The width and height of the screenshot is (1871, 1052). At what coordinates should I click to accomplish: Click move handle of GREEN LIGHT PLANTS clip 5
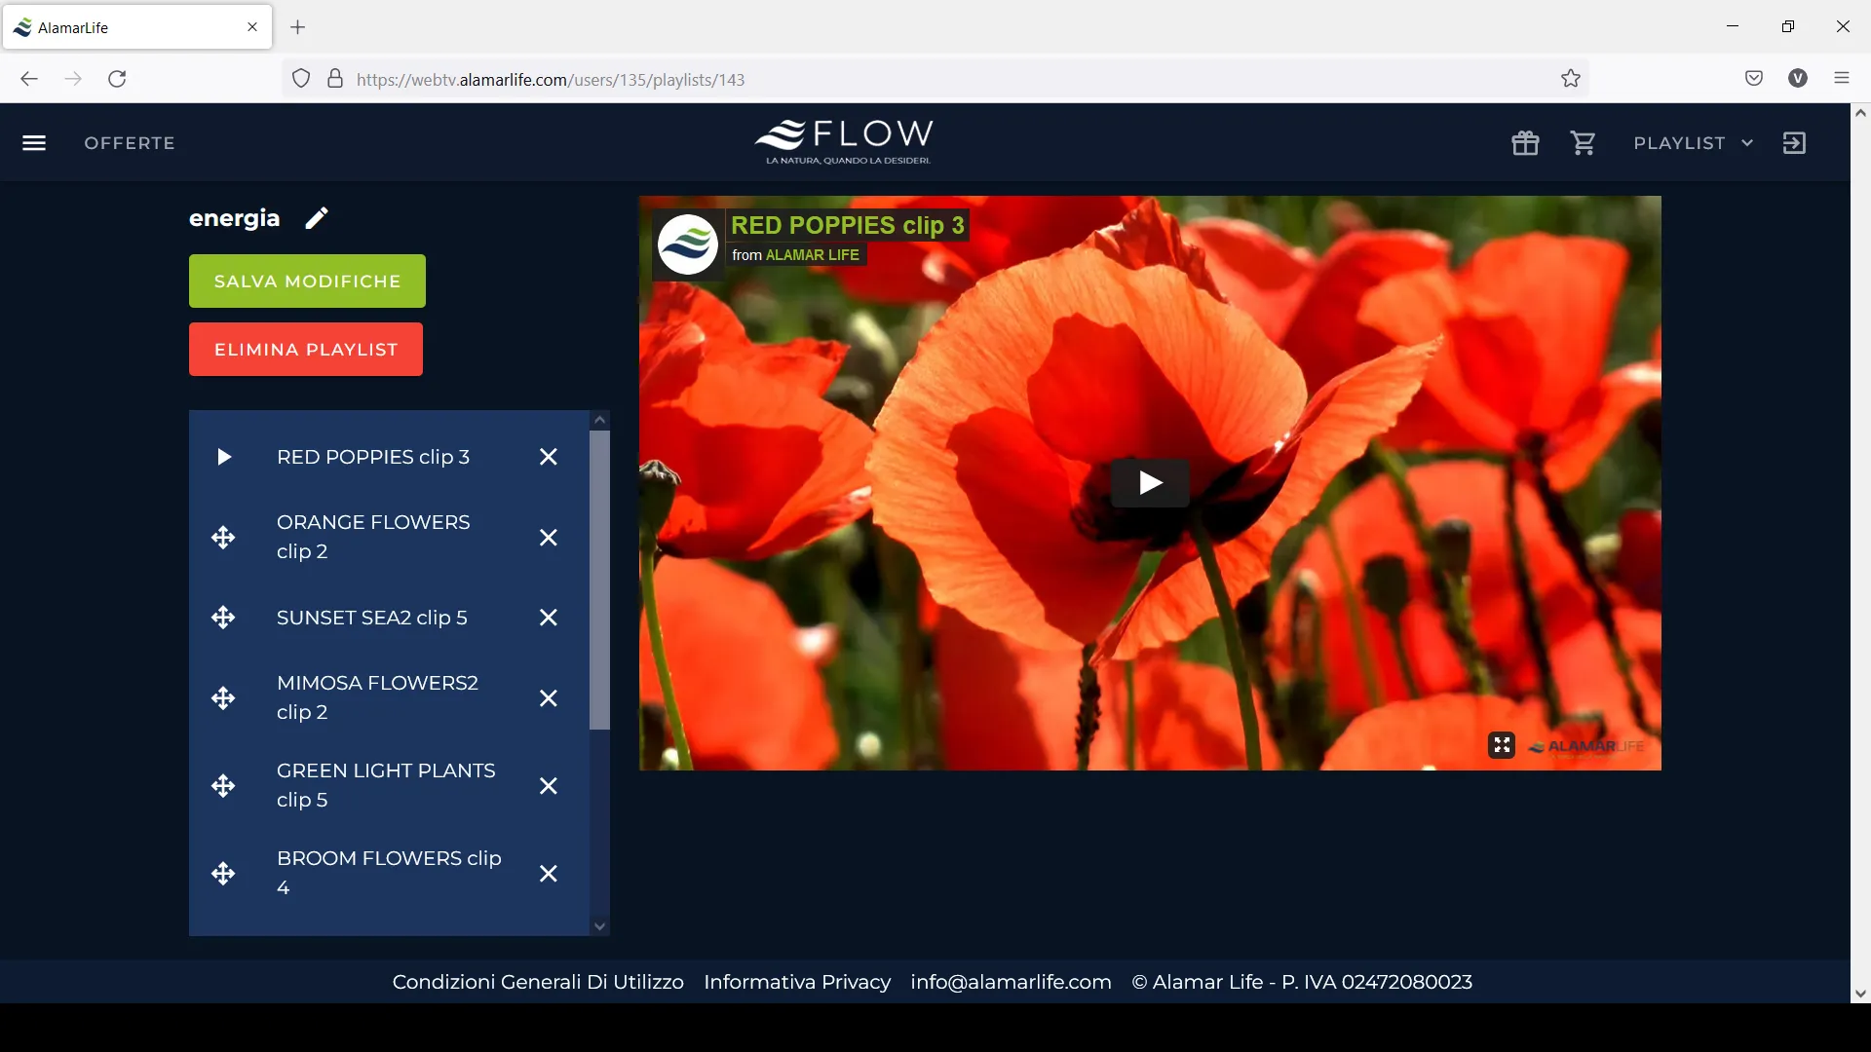click(x=223, y=786)
